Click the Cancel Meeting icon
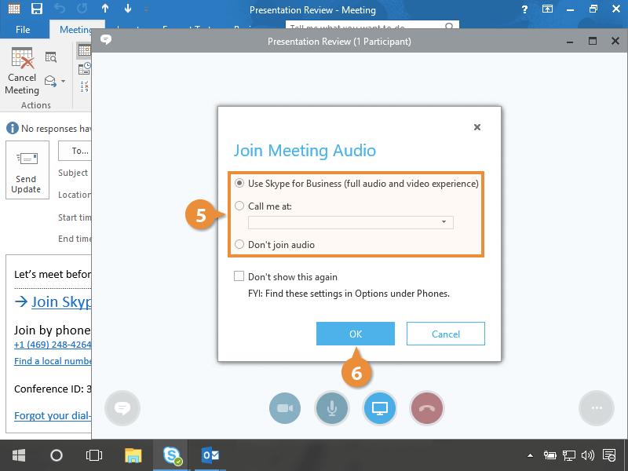The height and width of the screenshot is (471, 628). pos(22,71)
